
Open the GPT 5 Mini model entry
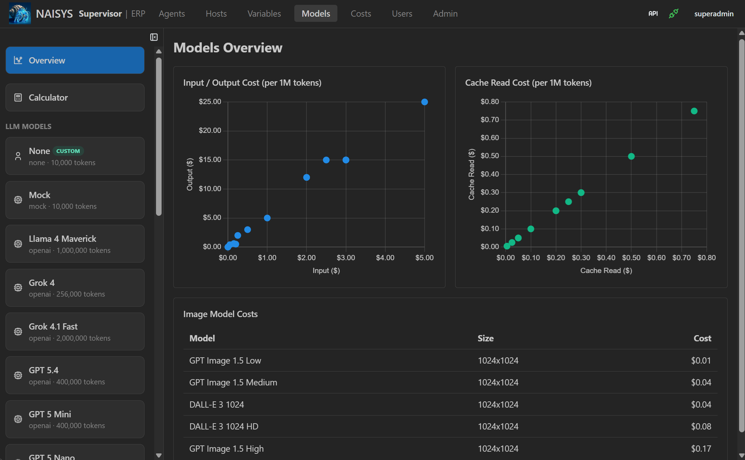tap(75, 419)
